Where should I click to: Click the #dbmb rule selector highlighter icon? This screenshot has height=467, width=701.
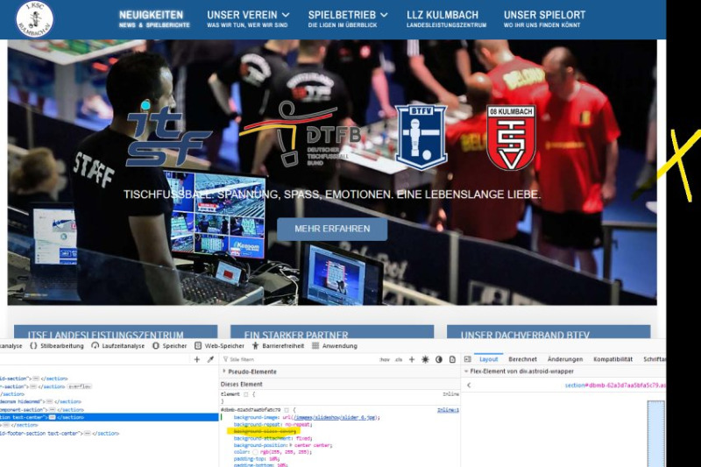(x=287, y=410)
